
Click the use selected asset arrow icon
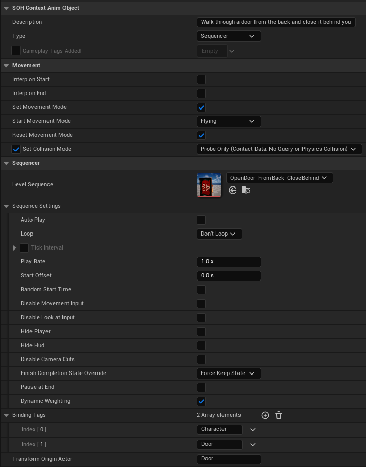pos(233,190)
